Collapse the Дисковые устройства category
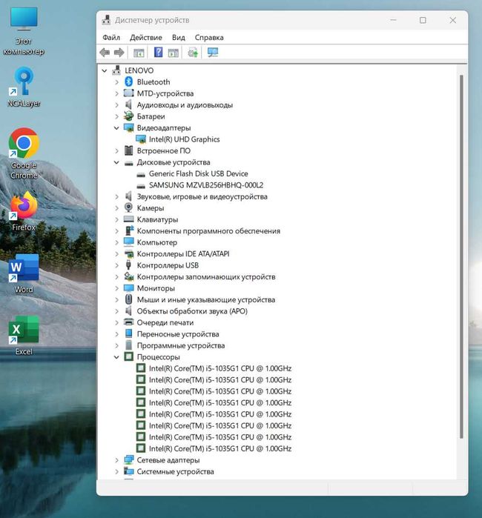The image size is (482, 518). 116,162
